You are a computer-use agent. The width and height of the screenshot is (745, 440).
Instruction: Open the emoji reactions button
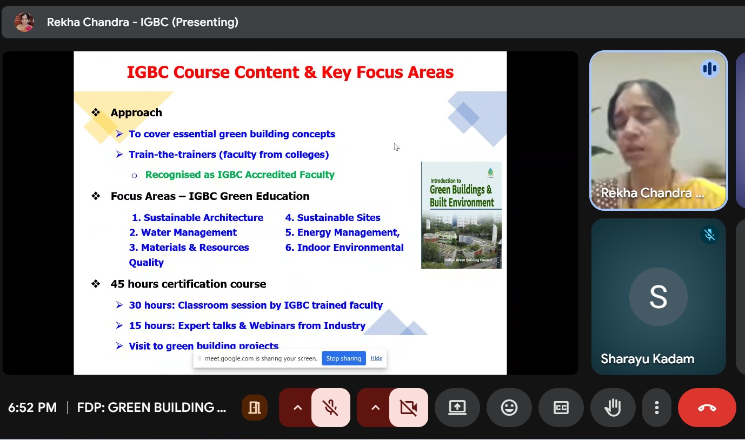[x=509, y=408]
